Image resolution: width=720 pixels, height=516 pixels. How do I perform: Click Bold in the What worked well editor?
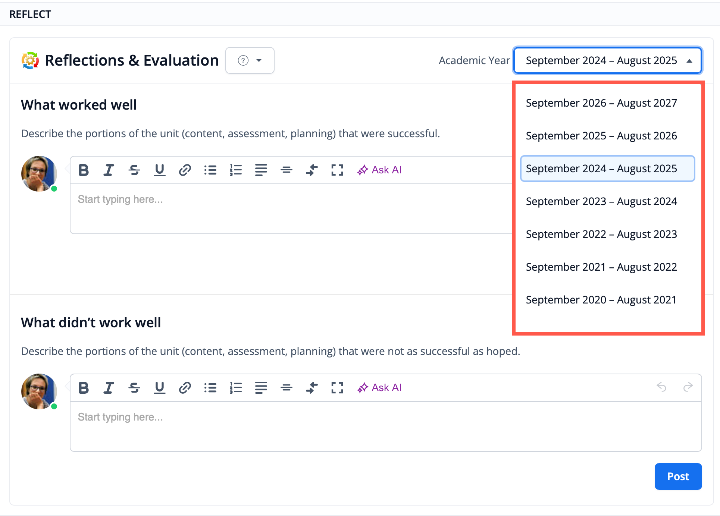pos(84,170)
